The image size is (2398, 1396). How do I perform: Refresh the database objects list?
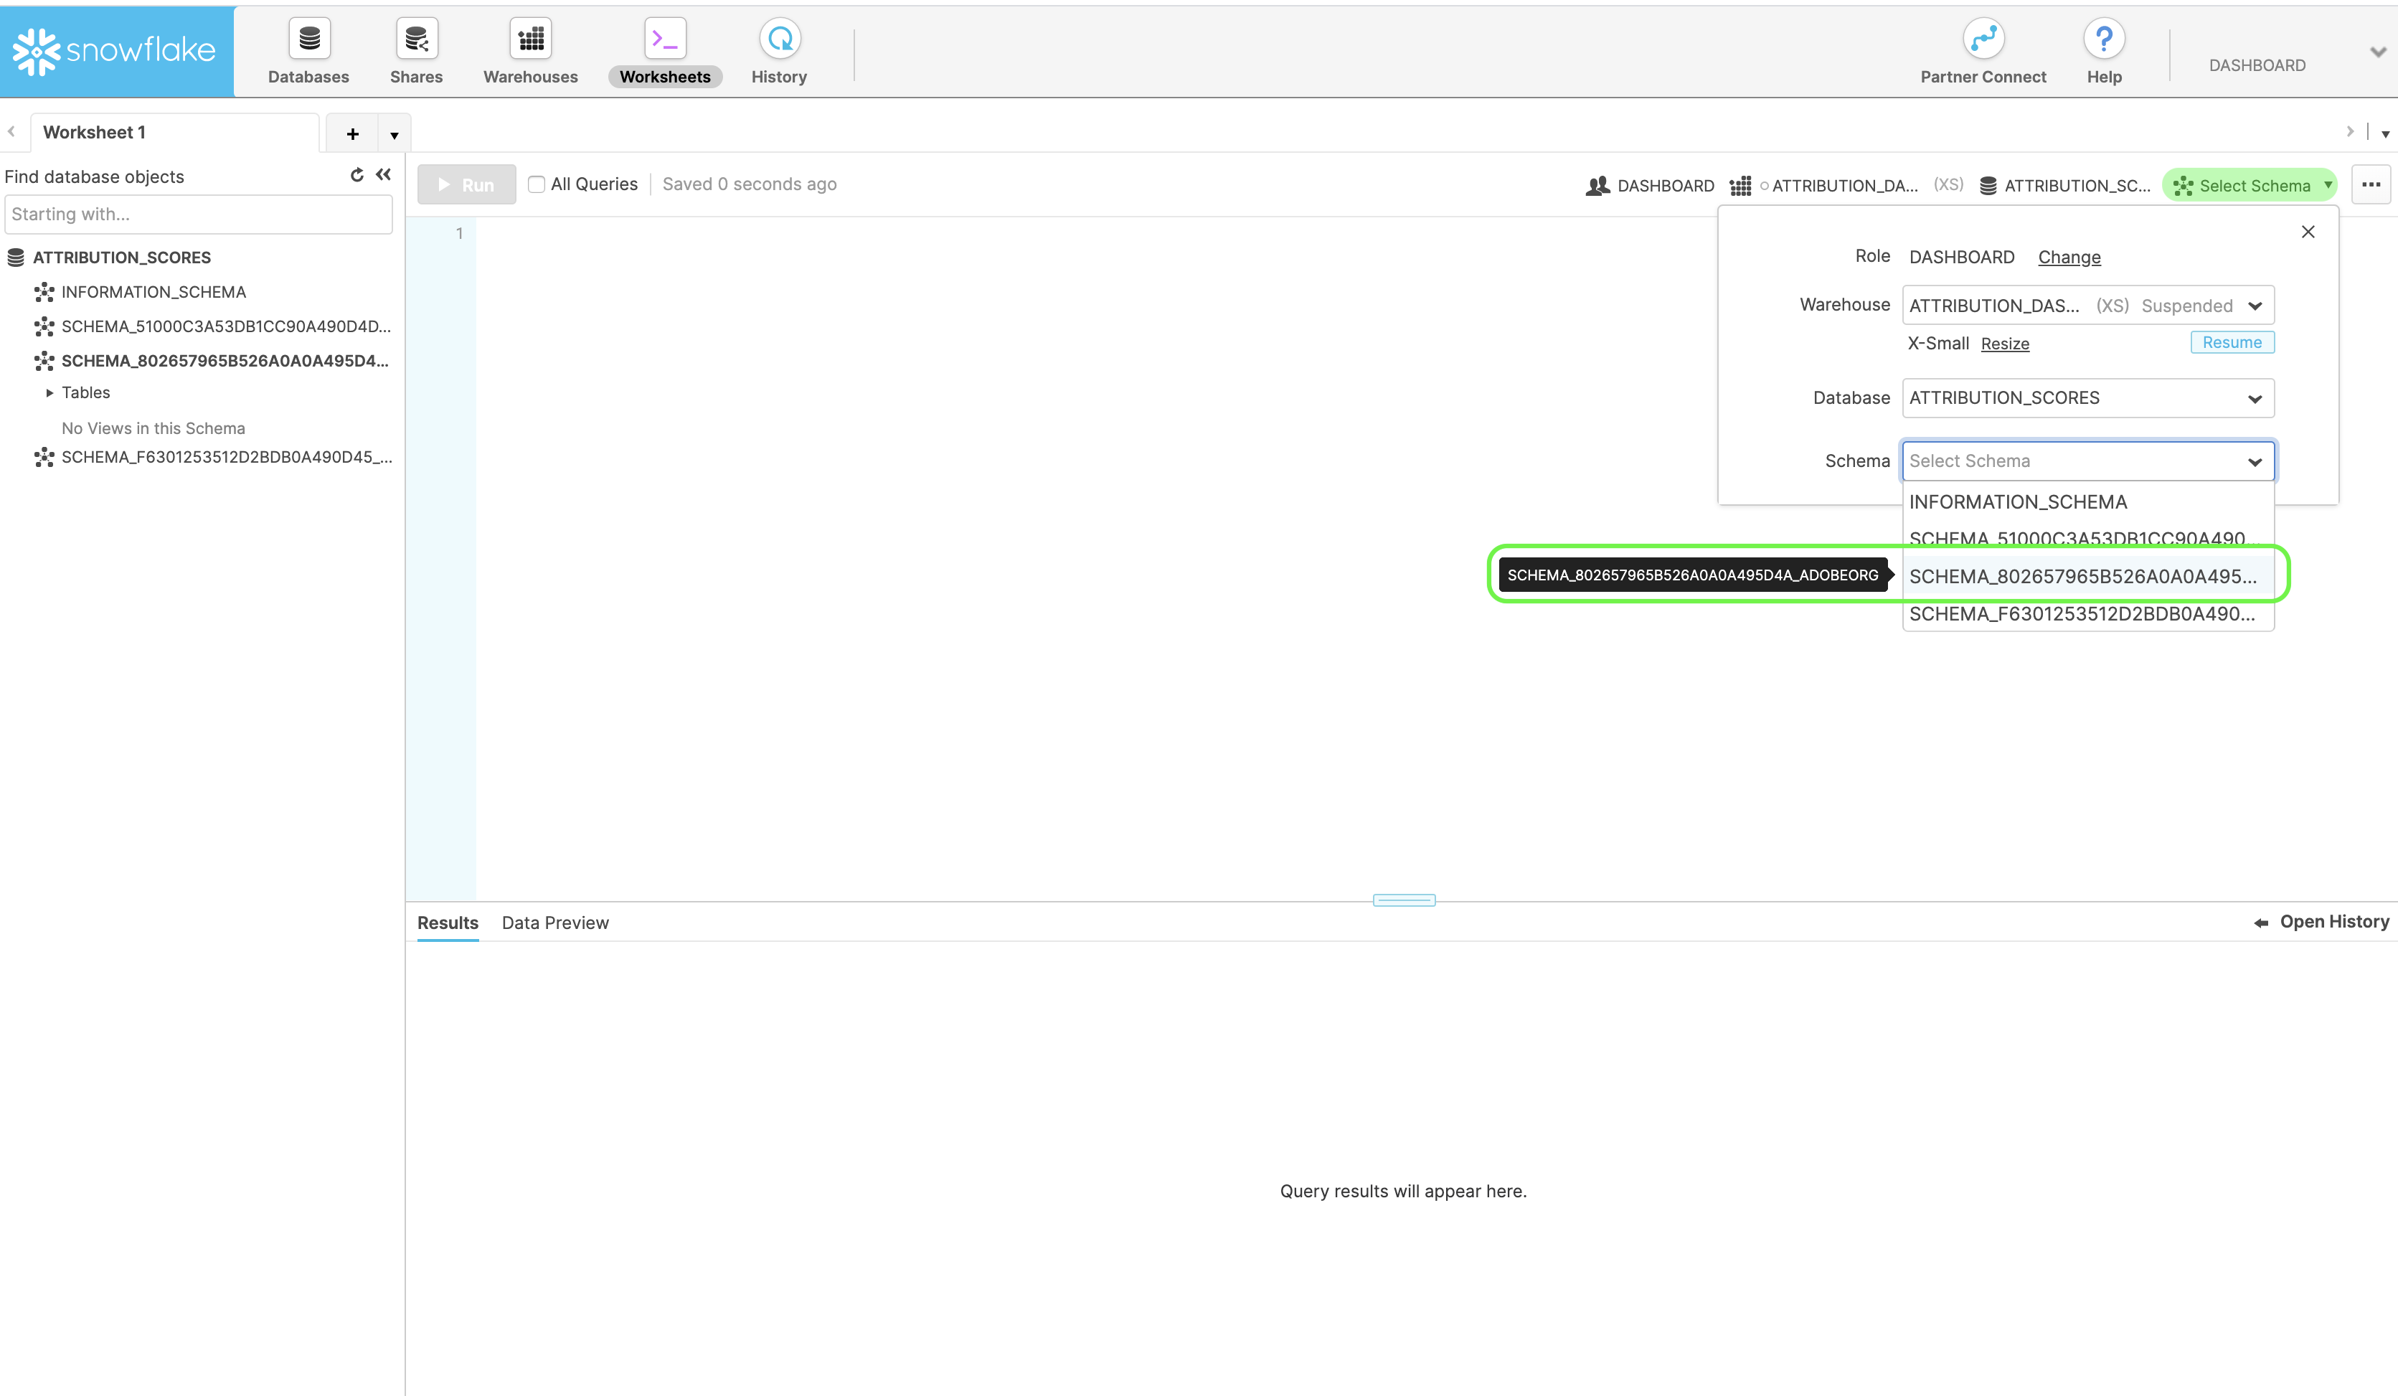(357, 175)
